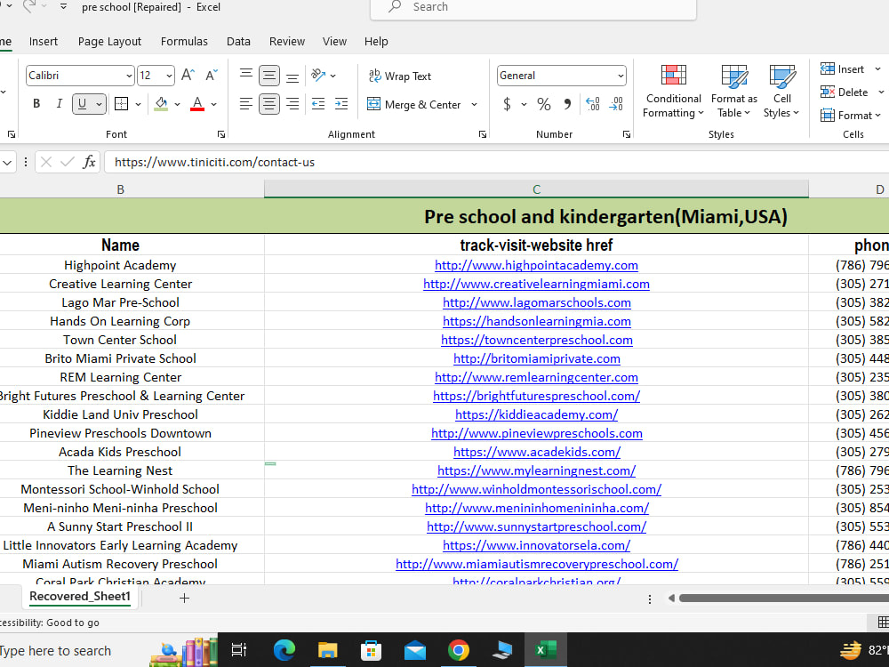Select Middle Align icon
This screenshot has height=667, width=889.
[269, 75]
